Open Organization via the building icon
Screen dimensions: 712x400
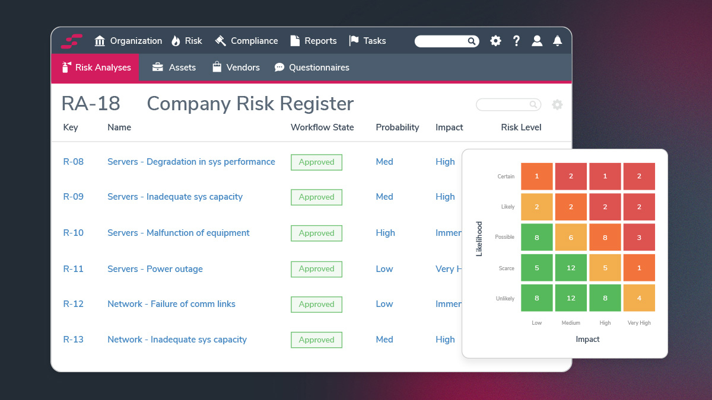tap(99, 40)
